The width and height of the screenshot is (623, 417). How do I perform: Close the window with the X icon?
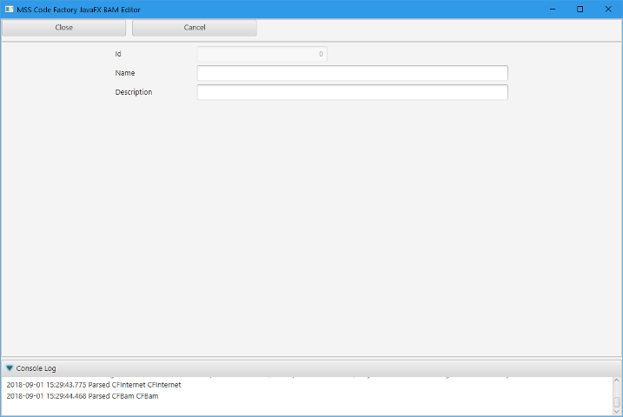click(x=607, y=9)
